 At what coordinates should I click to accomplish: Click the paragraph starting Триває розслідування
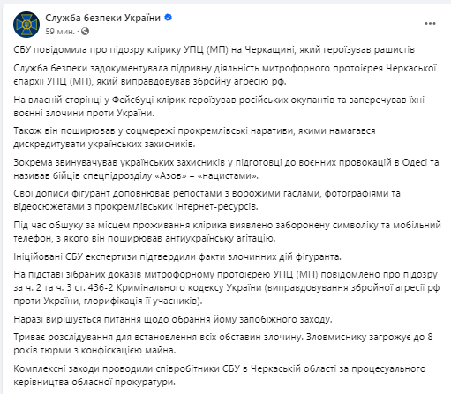click(x=223, y=344)
